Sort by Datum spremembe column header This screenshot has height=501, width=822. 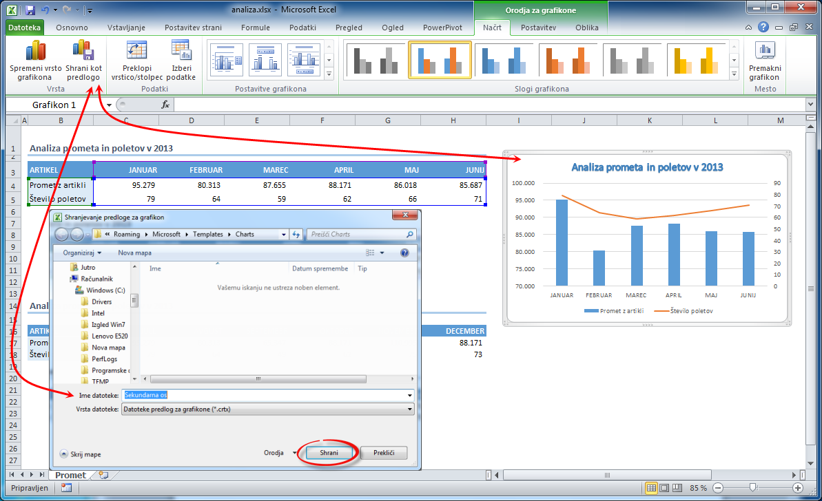320,268
